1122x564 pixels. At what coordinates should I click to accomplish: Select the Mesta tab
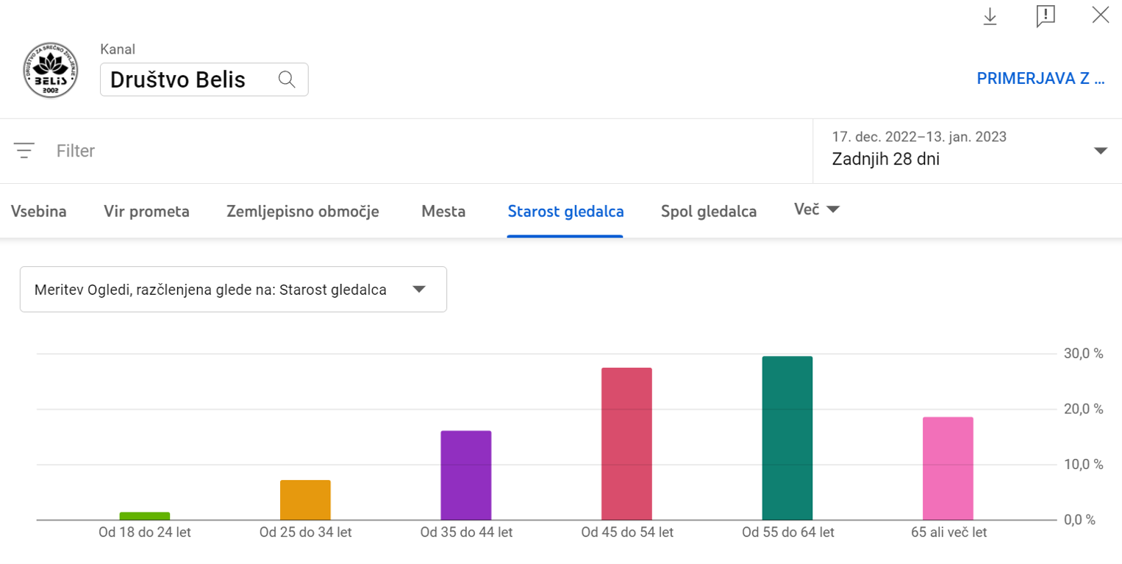(x=443, y=212)
